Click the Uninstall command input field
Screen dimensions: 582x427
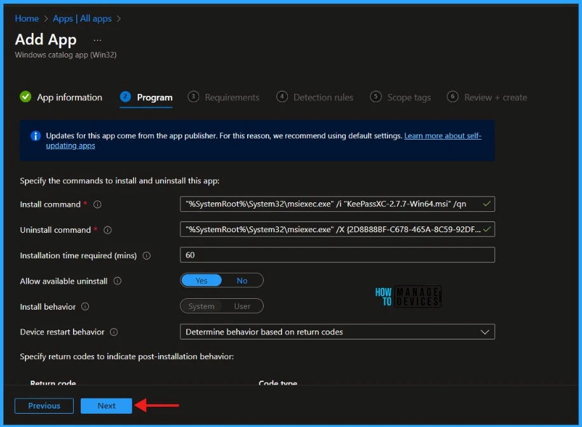click(x=337, y=230)
